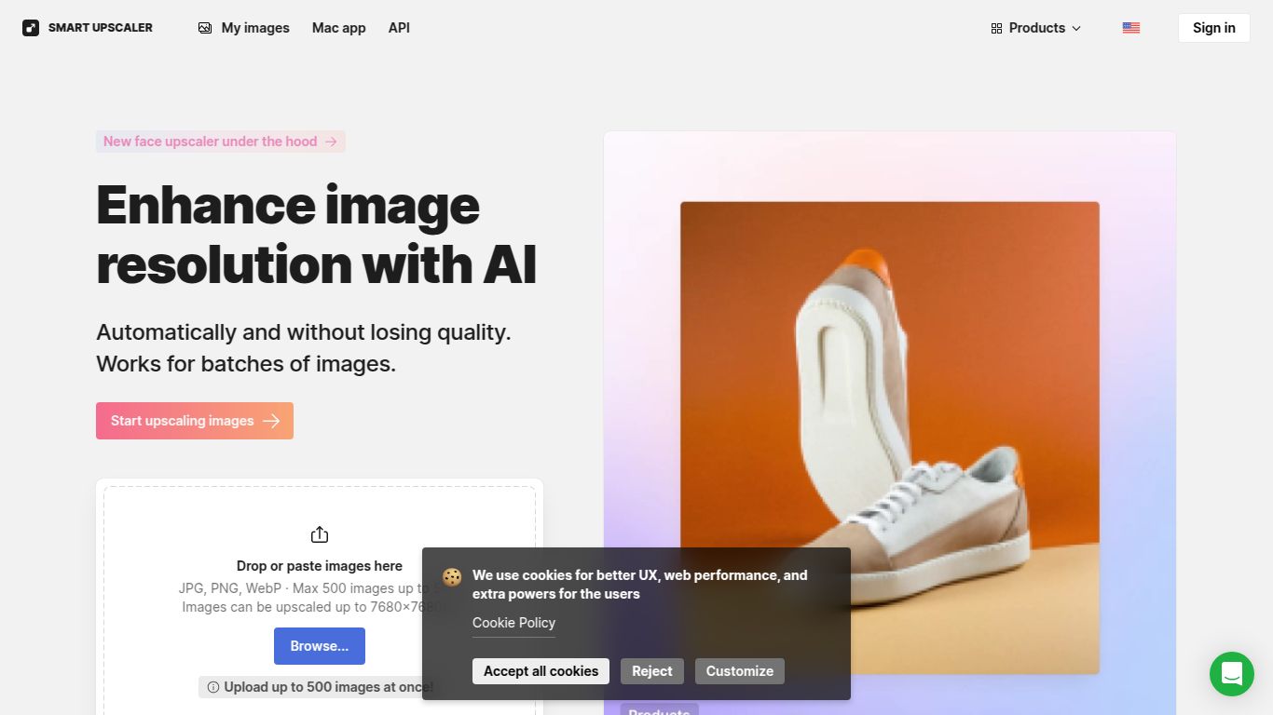Open the API menu item
The image size is (1273, 715).
point(399,28)
